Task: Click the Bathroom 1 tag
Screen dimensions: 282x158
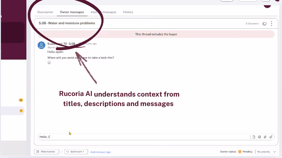Action: click(x=76, y=152)
